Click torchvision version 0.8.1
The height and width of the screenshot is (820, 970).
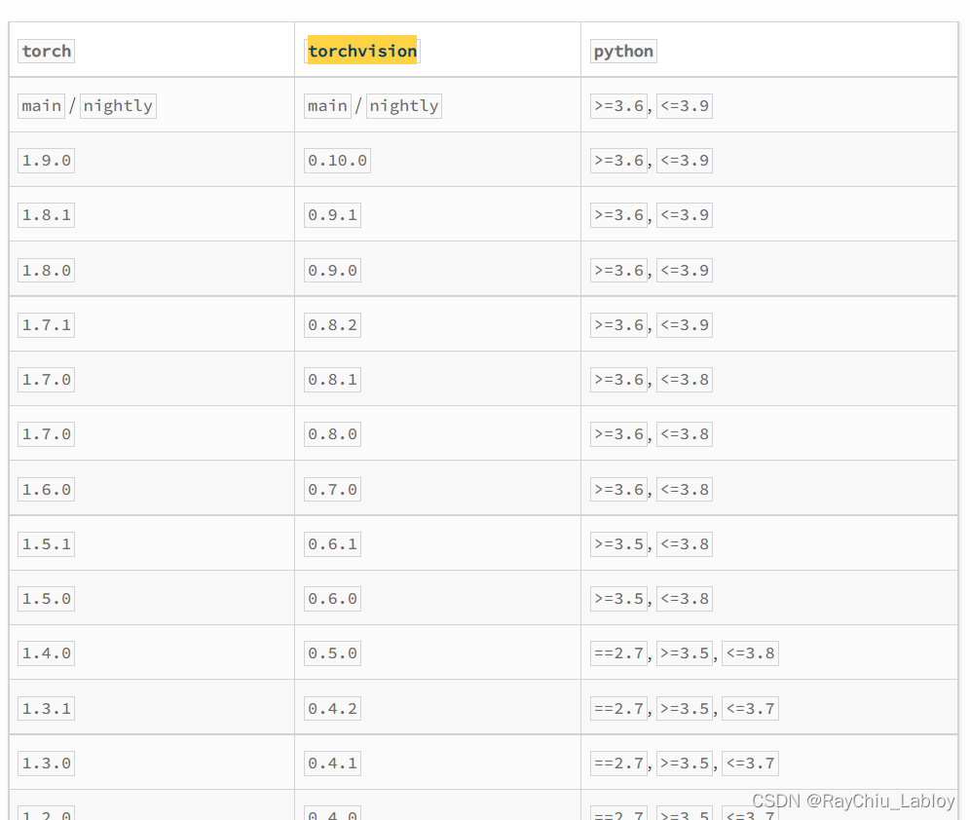click(332, 380)
